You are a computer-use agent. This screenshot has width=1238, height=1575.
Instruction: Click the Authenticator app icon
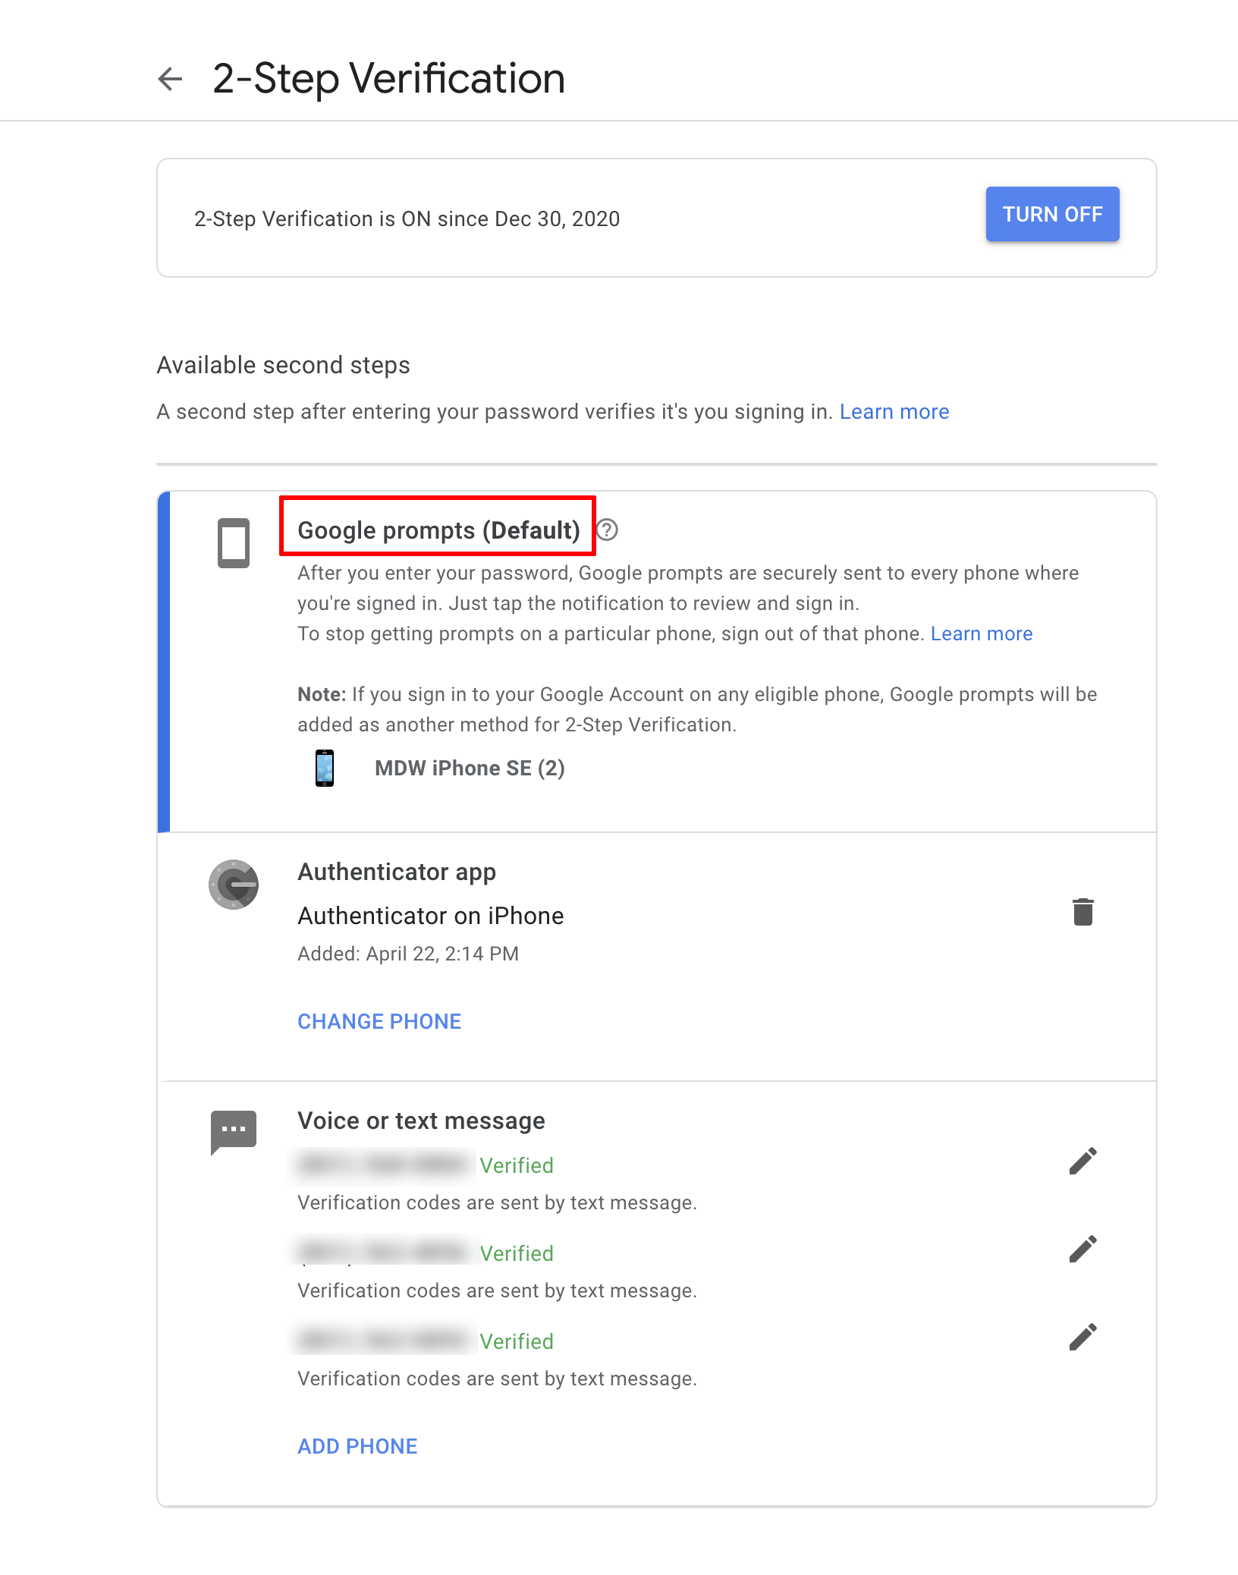[x=234, y=885]
